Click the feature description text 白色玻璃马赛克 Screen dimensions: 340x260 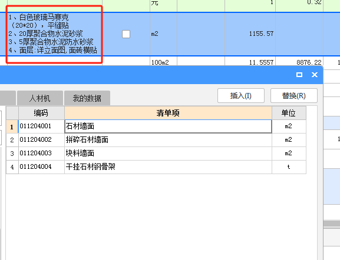pyautogui.click(x=44, y=17)
